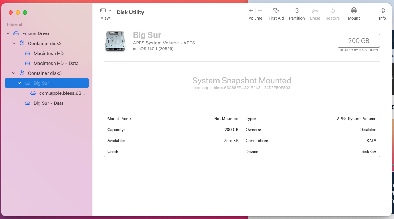Click the Restore arrow icon

pos(333,11)
